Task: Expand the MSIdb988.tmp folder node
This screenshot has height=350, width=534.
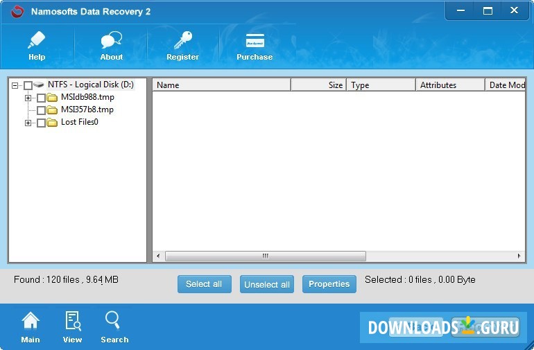Action: tap(28, 98)
